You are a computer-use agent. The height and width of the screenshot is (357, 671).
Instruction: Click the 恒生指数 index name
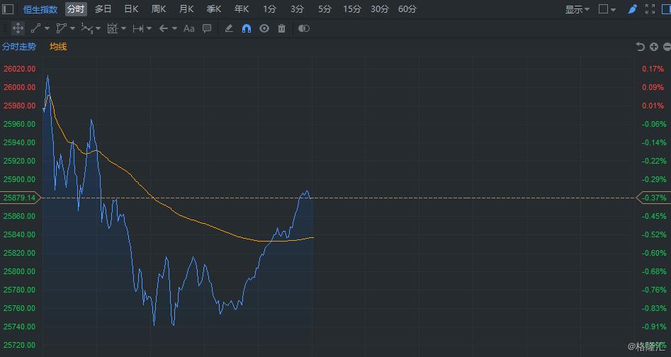click(40, 9)
